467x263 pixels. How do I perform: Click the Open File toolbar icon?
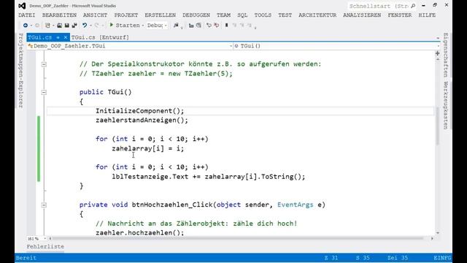(59, 26)
